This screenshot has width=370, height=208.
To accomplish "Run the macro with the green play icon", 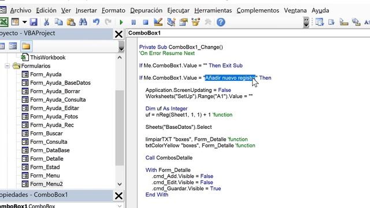I will coord(121,22).
